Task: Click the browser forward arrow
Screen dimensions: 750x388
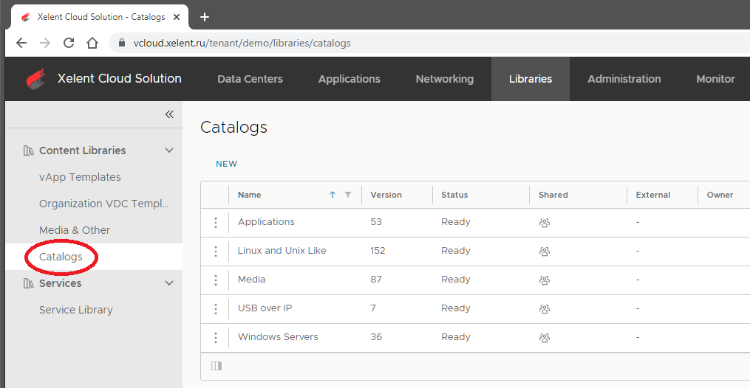Action: pyautogui.click(x=45, y=43)
